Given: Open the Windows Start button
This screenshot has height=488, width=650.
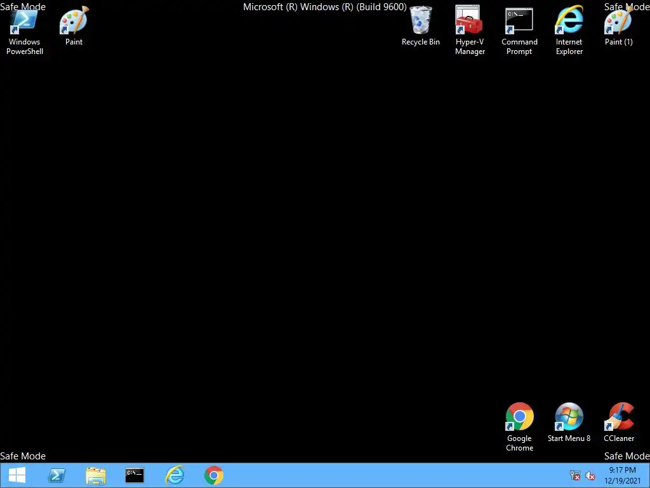Looking at the screenshot, I should pyautogui.click(x=17, y=475).
